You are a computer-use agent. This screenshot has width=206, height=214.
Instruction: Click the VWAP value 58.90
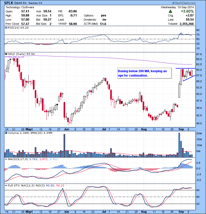73,24
